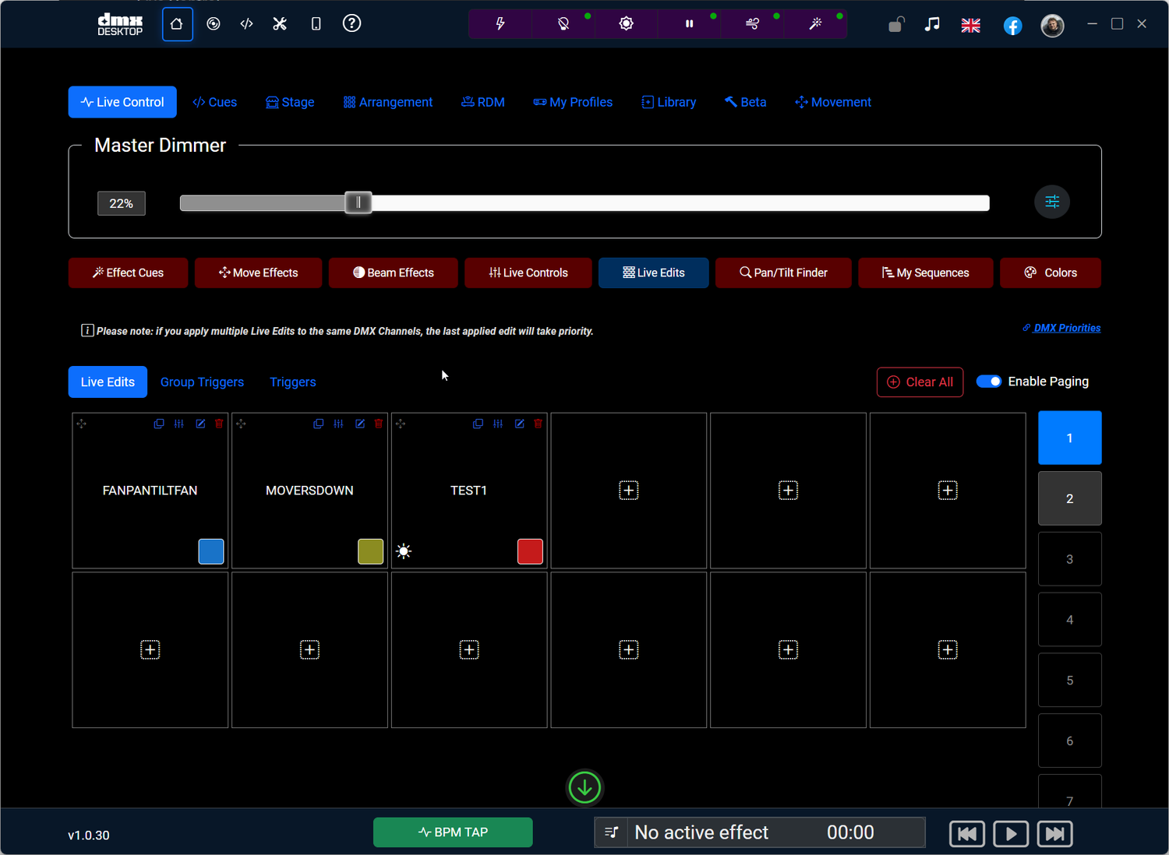The width and height of the screenshot is (1169, 855).
Task: Open the Beam Effects panel
Action: [x=393, y=273]
